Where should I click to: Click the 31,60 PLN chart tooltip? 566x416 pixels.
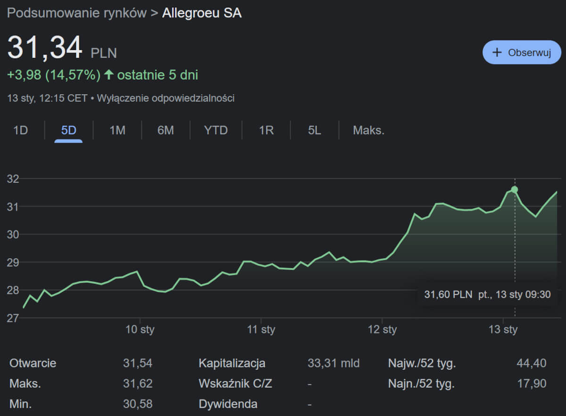(487, 295)
